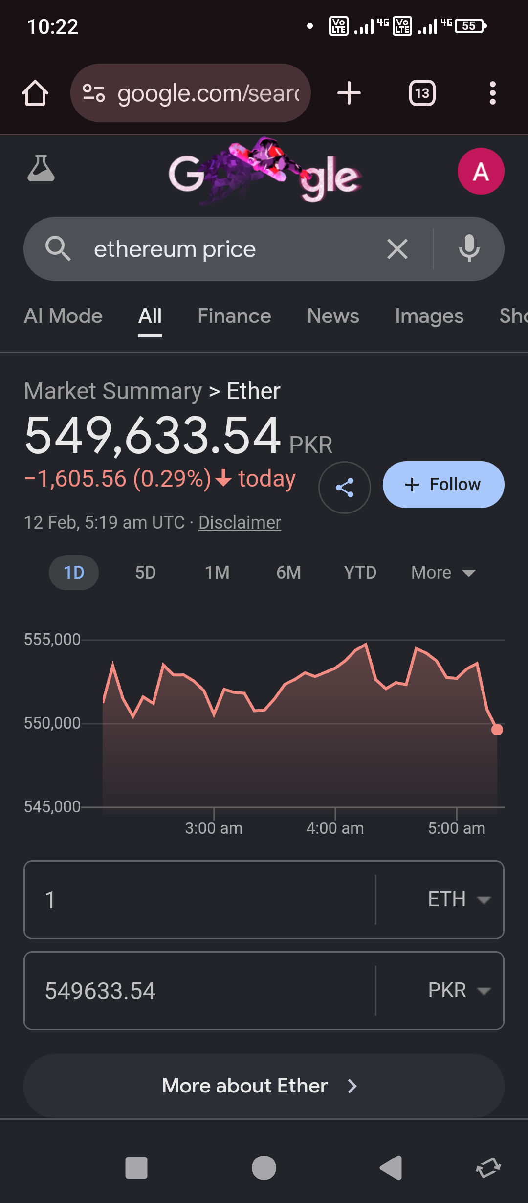Follow the Ether price
The image size is (528, 1203).
click(443, 485)
